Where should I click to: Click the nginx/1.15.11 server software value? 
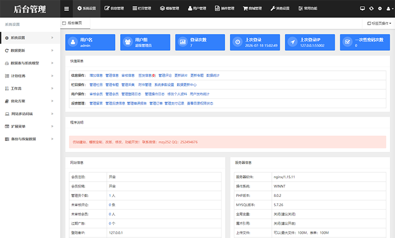pos(284,177)
